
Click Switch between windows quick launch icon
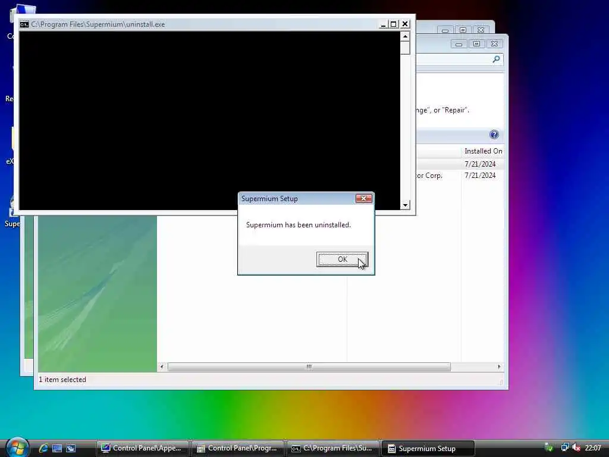[x=71, y=448]
